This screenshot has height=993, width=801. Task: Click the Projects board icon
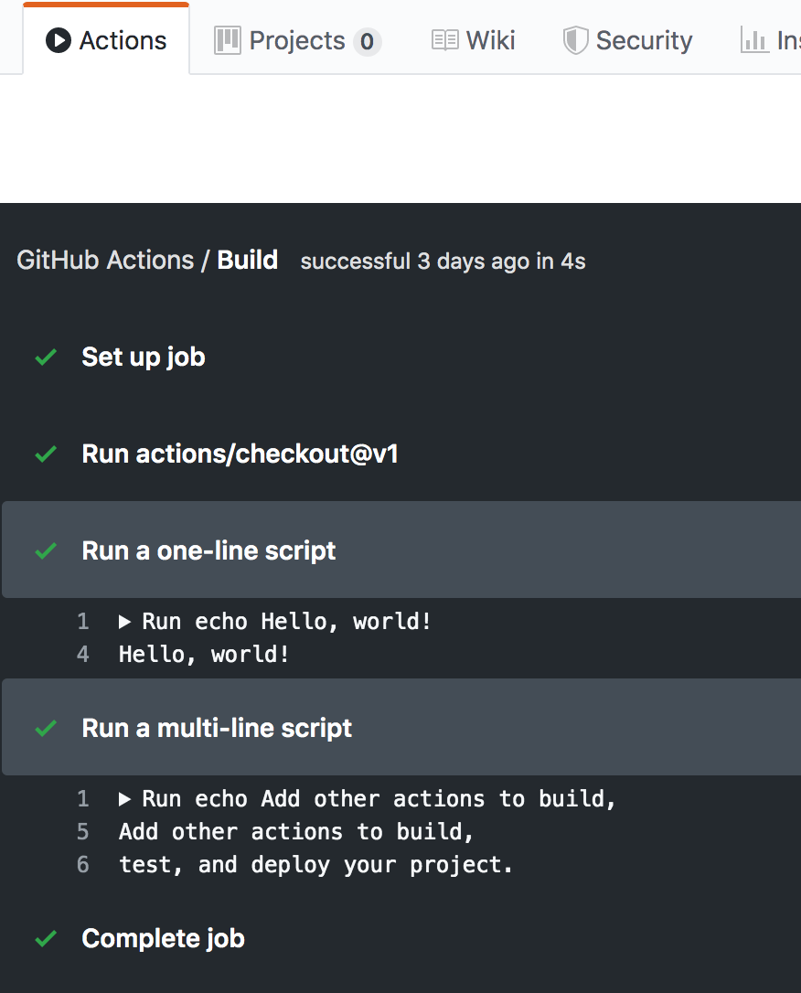(x=228, y=40)
